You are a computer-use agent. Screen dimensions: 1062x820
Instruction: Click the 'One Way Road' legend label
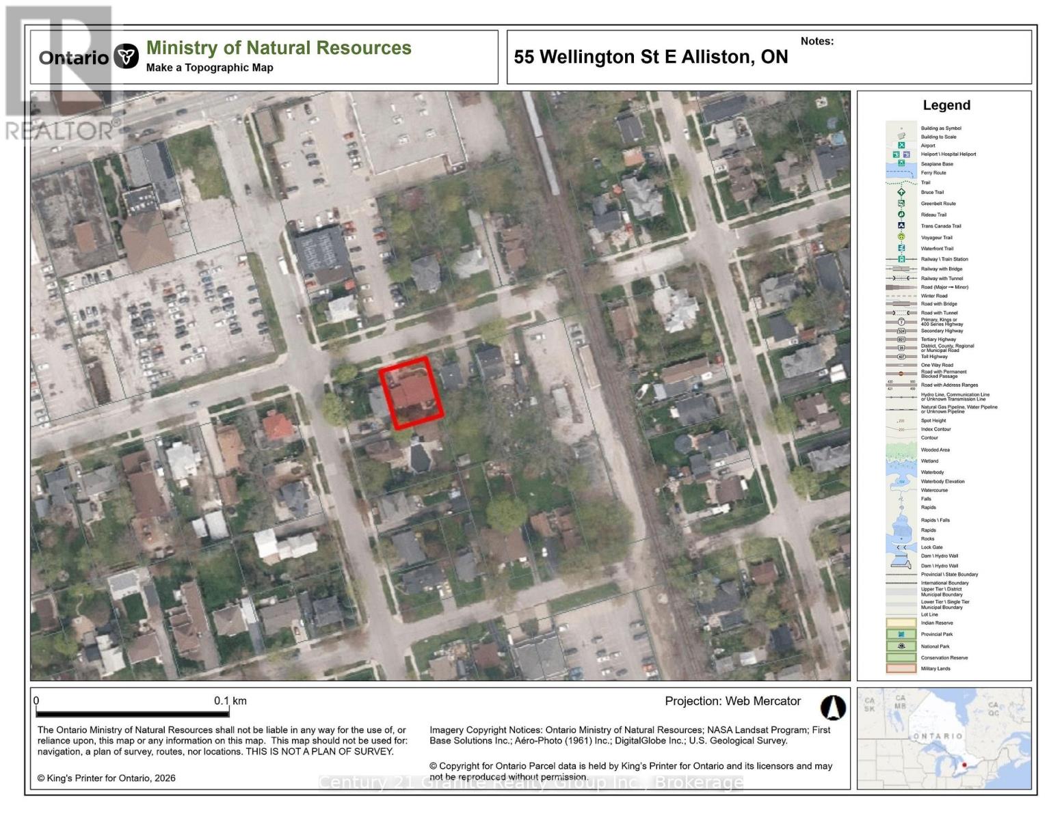tap(937, 365)
